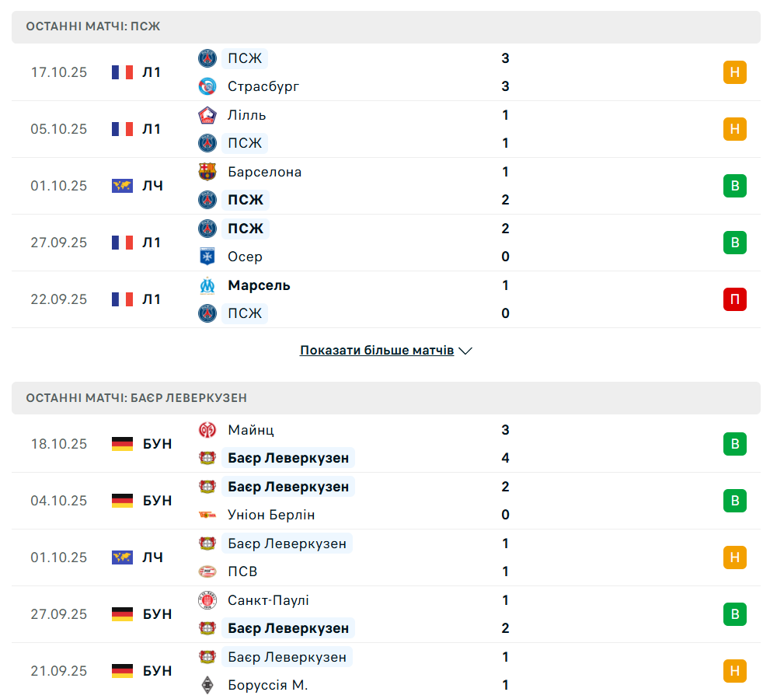The image size is (763, 699).
Task: Open the Показати більше матчів link
Action: click(x=377, y=351)
